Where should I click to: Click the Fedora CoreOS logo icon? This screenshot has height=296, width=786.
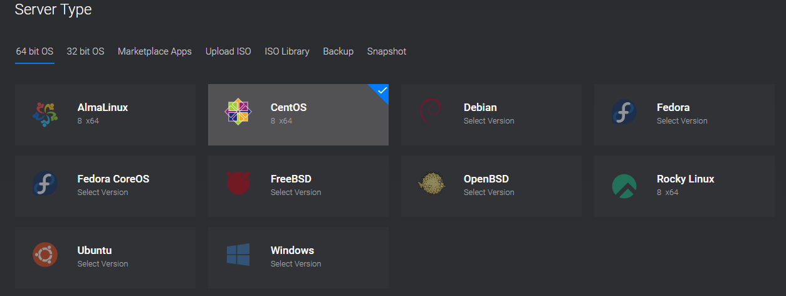[45, 183]
